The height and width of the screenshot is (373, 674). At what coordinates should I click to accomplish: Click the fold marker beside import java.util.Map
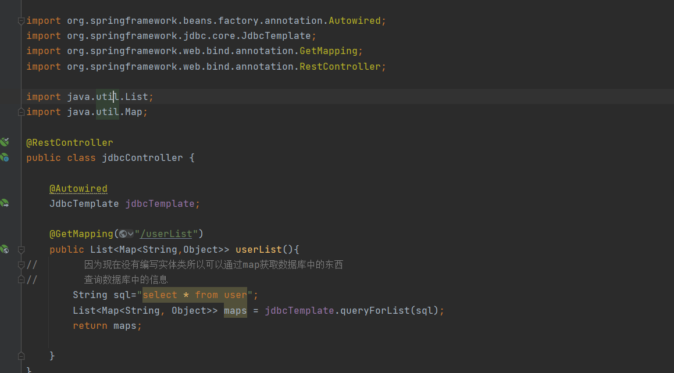[x=21, y=112]
